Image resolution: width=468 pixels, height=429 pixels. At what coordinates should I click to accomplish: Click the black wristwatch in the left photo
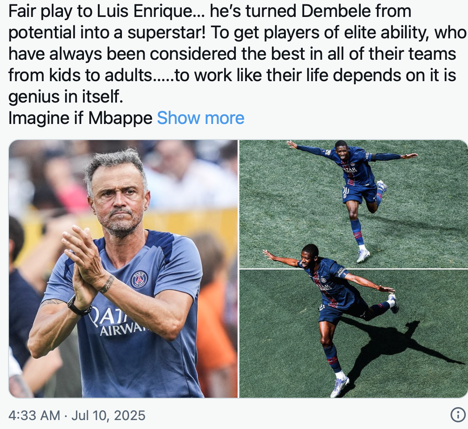coord(78,306)
